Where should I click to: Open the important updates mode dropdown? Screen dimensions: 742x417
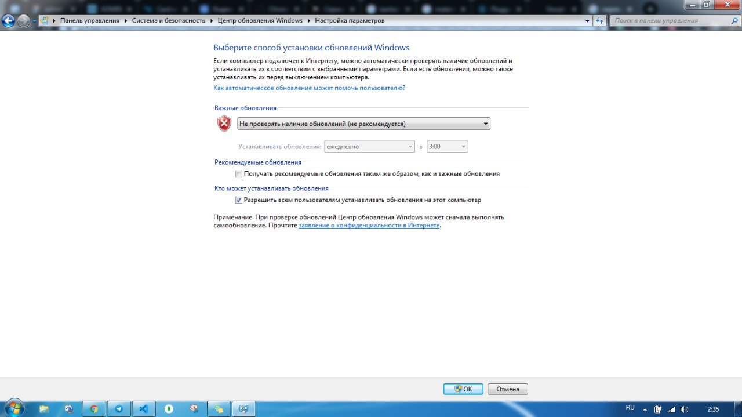pyautogui.click(x=363, y=124)
